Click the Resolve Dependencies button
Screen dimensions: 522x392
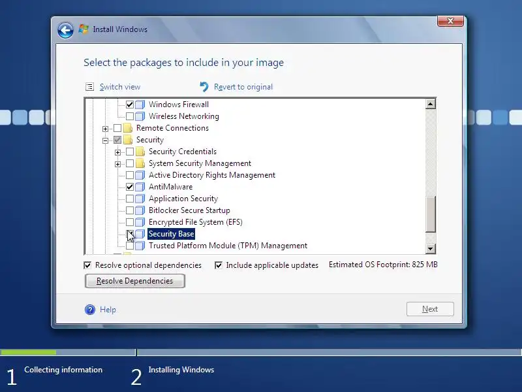pyautogui.click(x=135, y=281)
